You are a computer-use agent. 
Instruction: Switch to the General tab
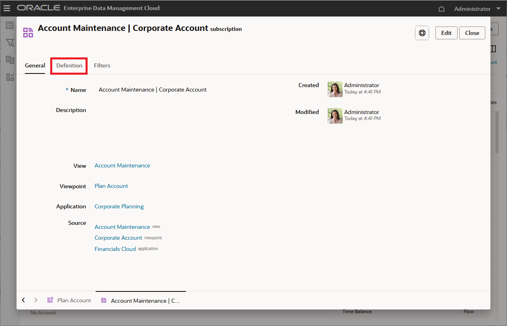tap(35, 65)
